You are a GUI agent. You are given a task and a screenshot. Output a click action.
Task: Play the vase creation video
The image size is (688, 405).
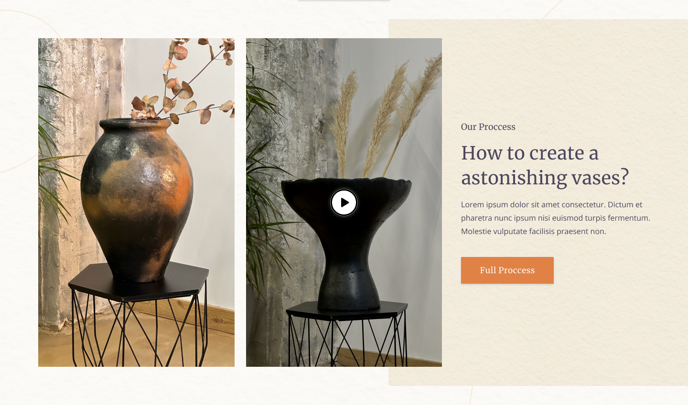(344, 202)
